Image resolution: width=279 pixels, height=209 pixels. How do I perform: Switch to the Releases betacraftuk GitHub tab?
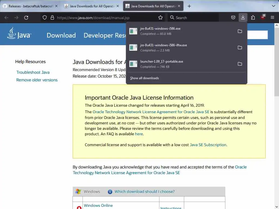click(x=30, y=6)
